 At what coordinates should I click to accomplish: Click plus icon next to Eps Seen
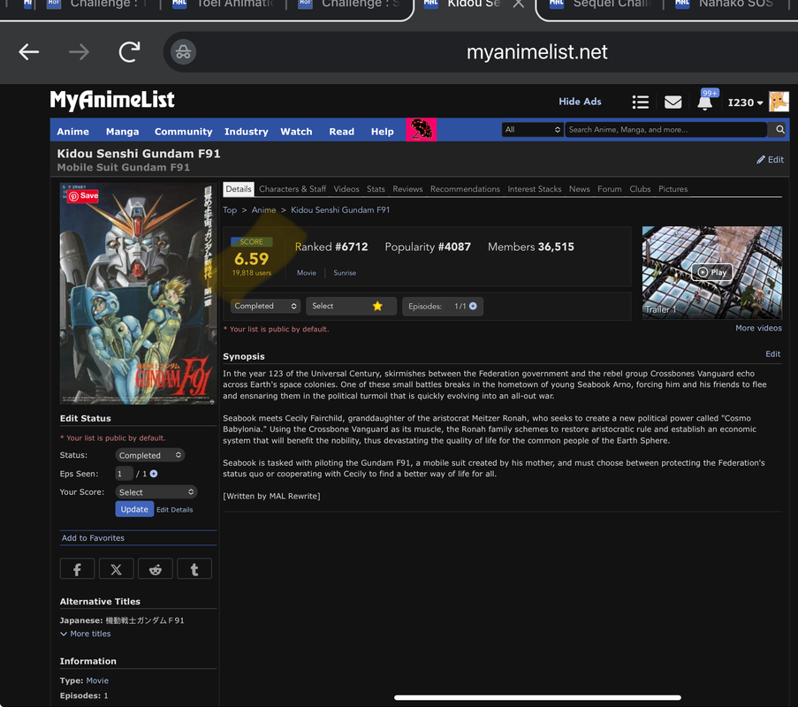point(154,474)
